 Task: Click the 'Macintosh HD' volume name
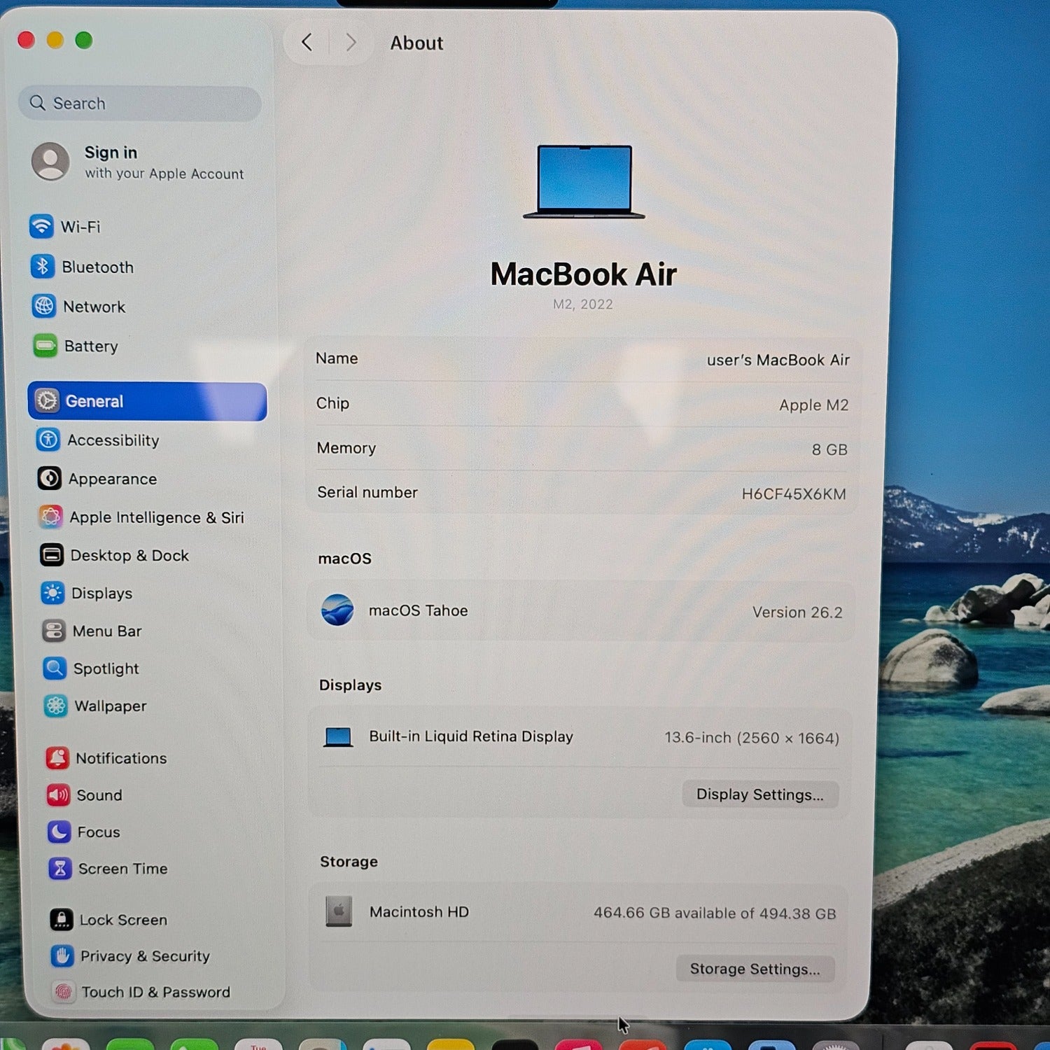pyautogui.click(x=419, y=912)
